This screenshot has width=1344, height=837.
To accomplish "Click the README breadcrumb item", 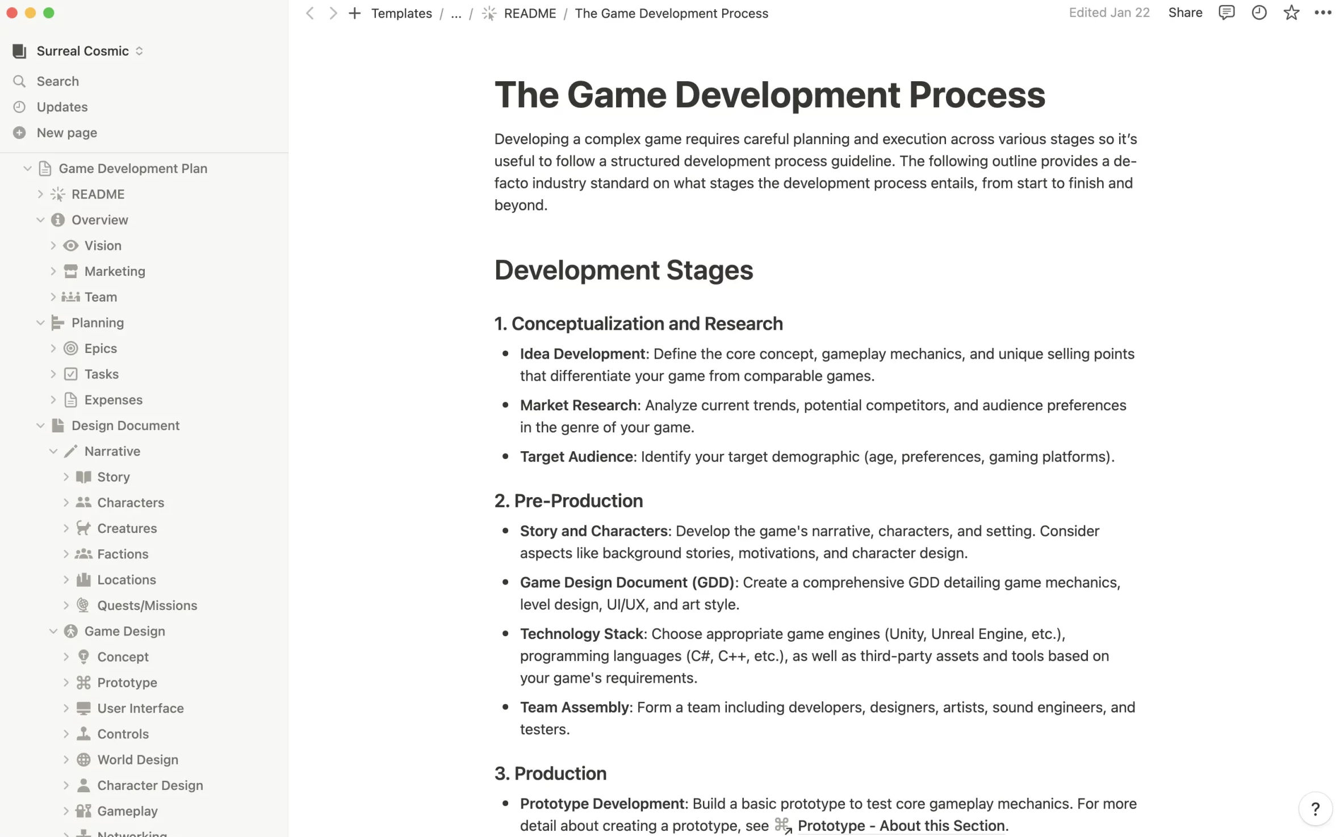I will pyautogui.click(x=529, y=13).
